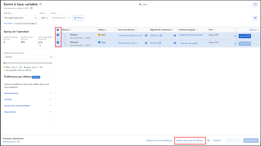Click the field distribution progress bar
This screenshot has width=261, height=146.
tap(28, 63)
